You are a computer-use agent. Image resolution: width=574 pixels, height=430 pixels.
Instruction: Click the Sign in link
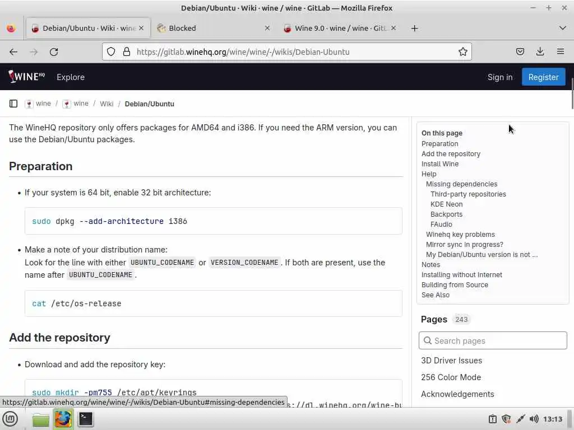pyautogui.click(x=499, y=77)
